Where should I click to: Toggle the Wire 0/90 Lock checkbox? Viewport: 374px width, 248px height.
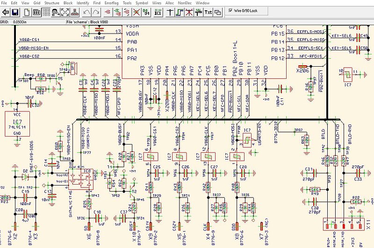click(231, 10)
